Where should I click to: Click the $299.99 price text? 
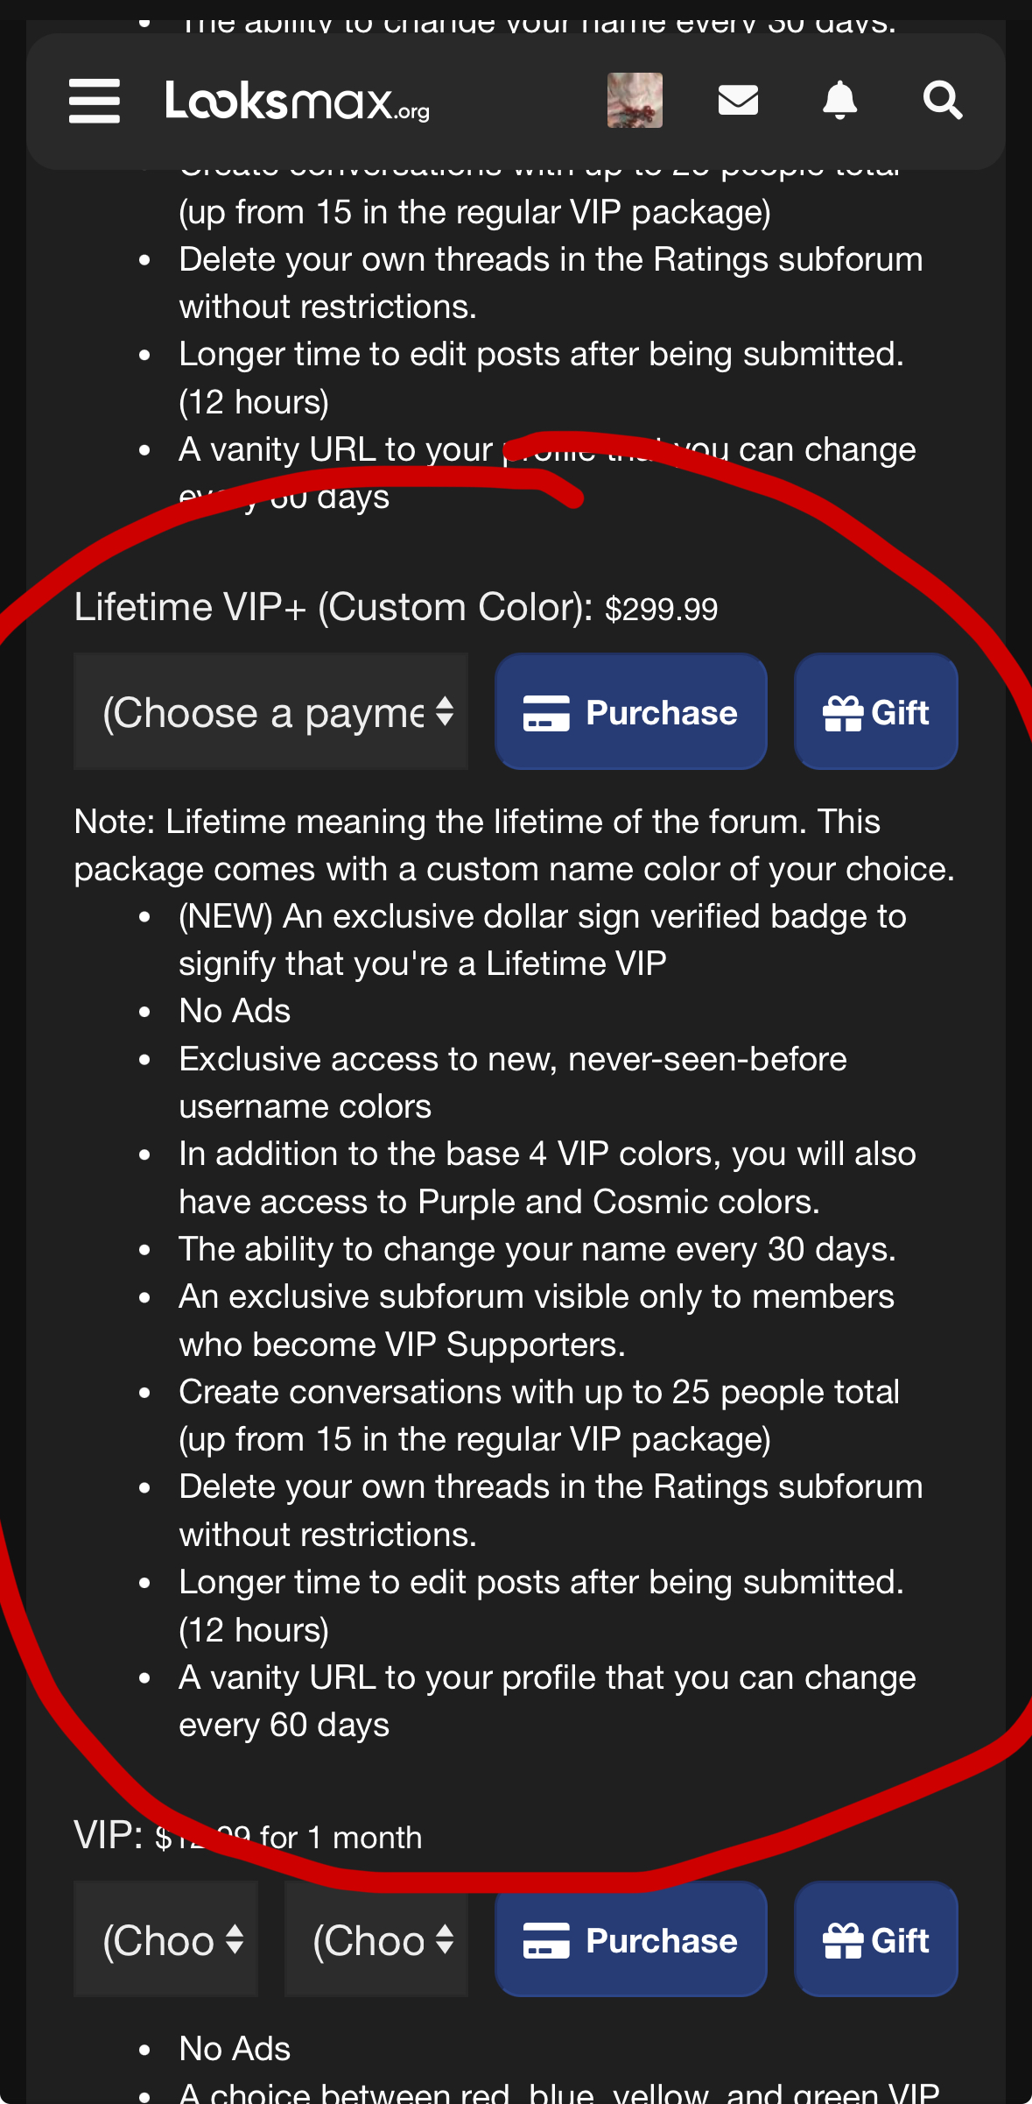[x=661, y=609]
